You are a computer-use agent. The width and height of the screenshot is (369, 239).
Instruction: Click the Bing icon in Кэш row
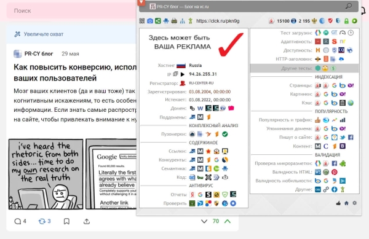334,103
